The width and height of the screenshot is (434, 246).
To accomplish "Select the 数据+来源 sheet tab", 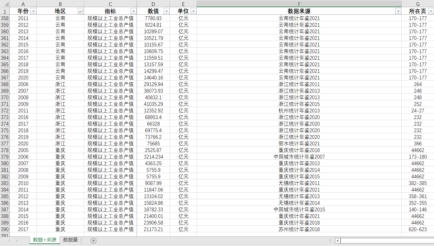I will (45, 240).
